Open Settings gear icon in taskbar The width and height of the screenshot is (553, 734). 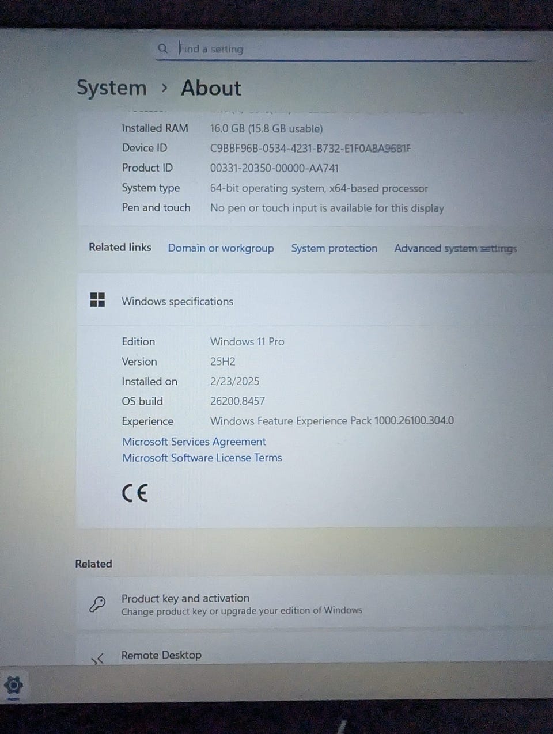(x=13, y=686)
